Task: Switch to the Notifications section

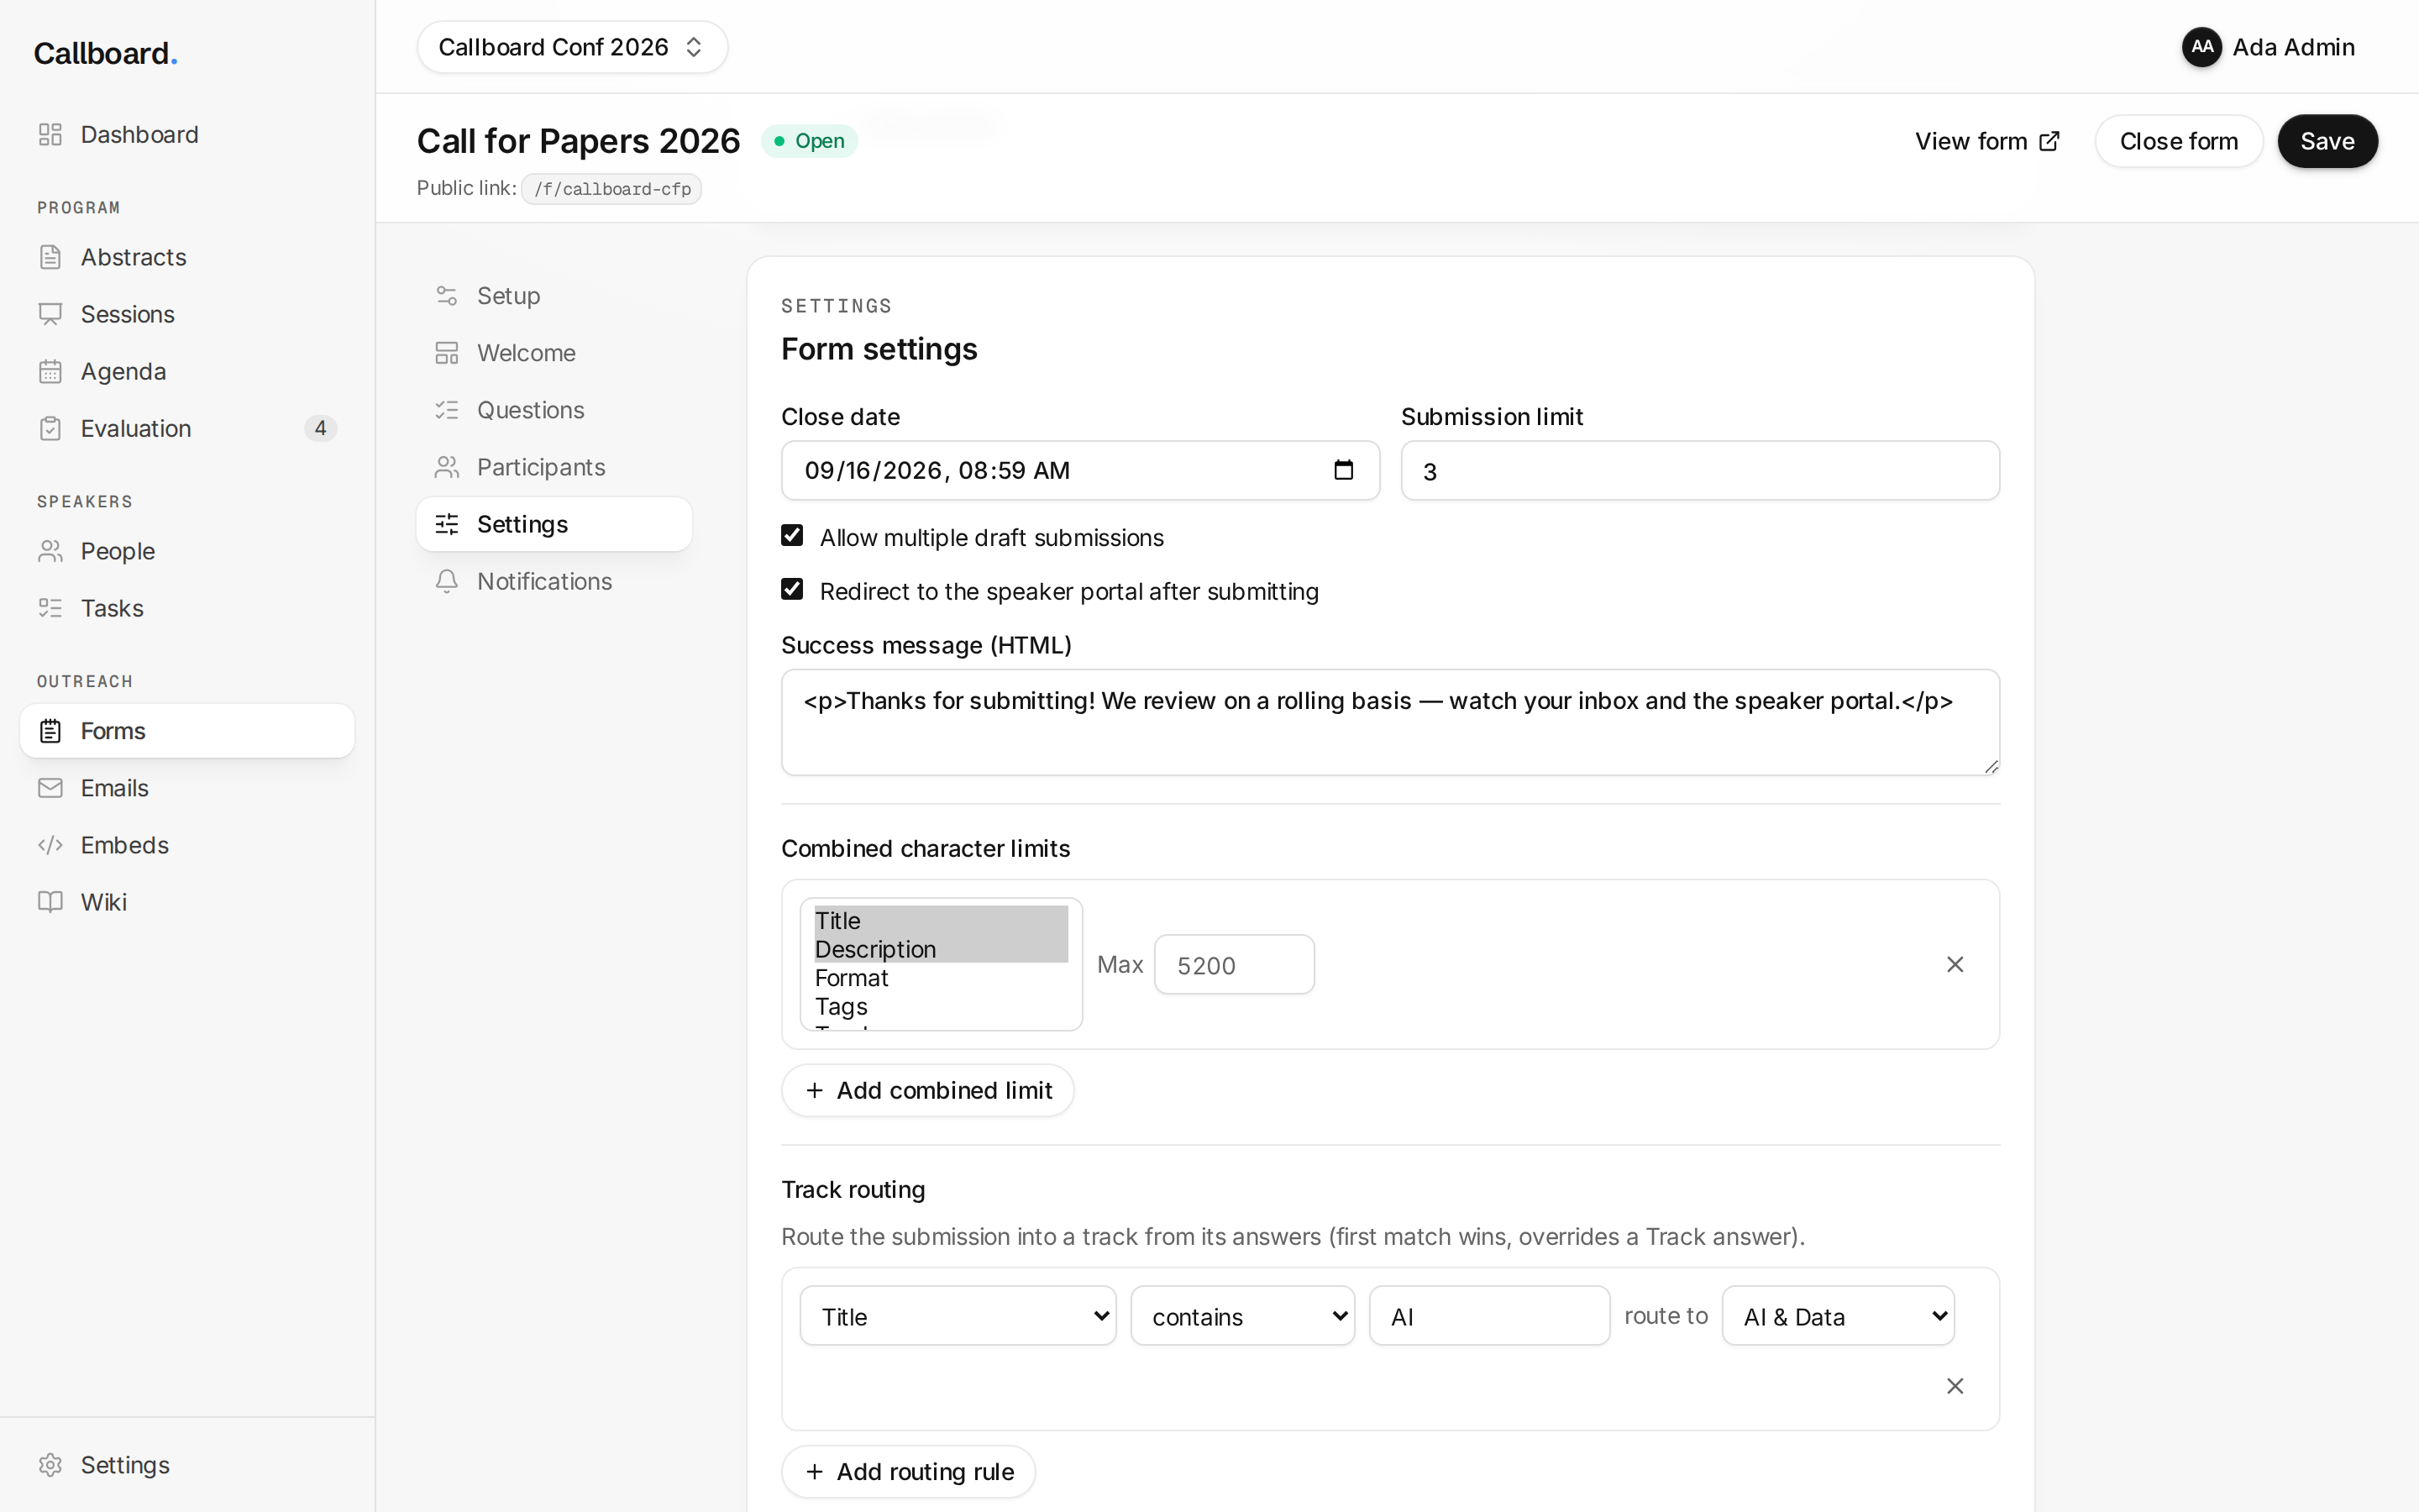Action: [554, 581]
